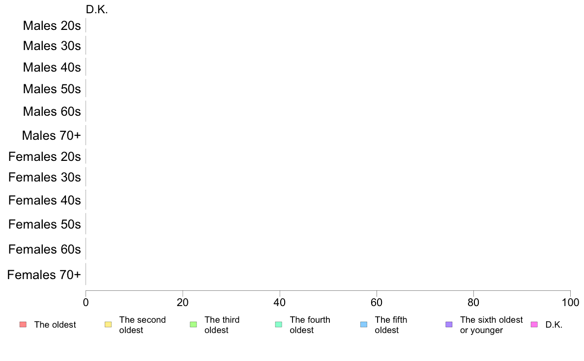This screenshot has height=361, width=584.
Task: Click the 100 tick label on the axis
Action: (571, 302)
